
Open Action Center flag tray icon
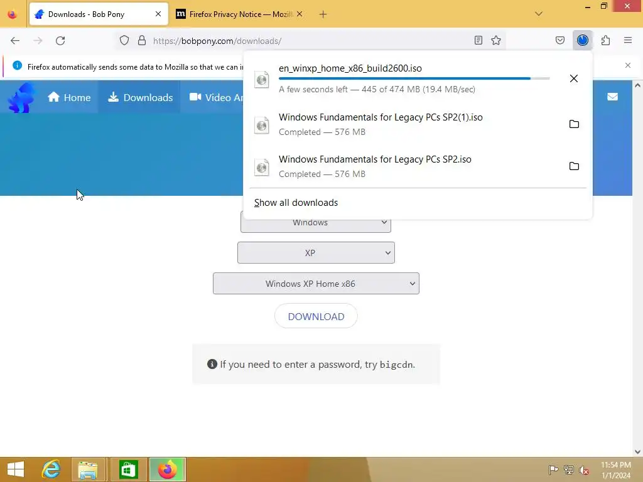click(x=553, y=469)
